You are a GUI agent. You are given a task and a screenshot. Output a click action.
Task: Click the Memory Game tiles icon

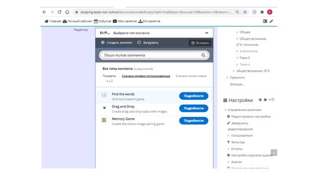pyautogui.click(x=104, y=120)
